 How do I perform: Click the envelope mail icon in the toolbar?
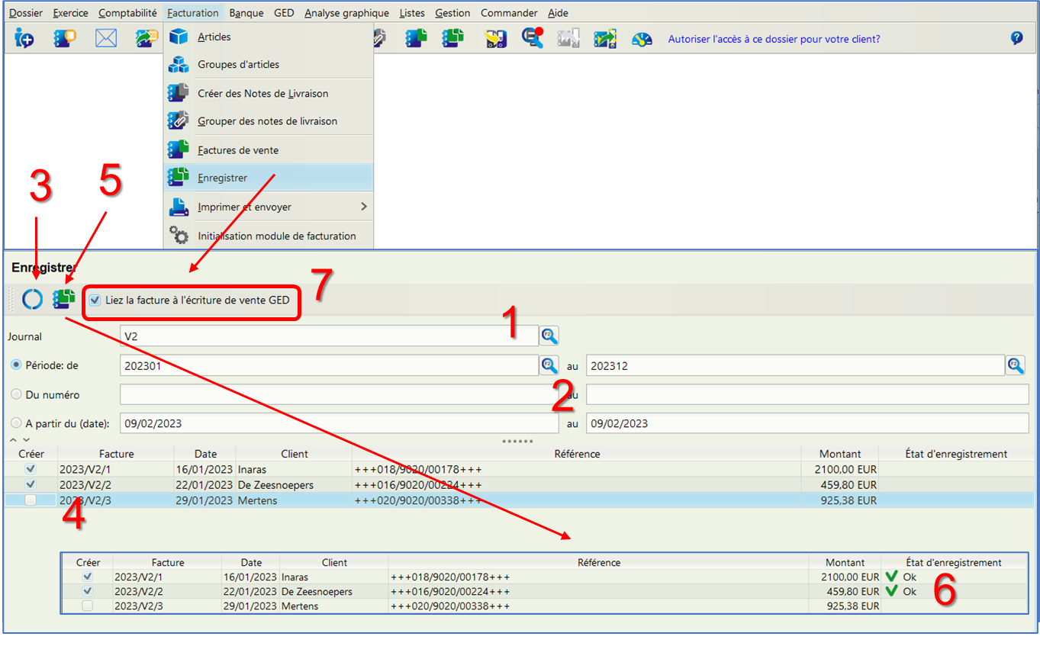(x=106, y=38)
